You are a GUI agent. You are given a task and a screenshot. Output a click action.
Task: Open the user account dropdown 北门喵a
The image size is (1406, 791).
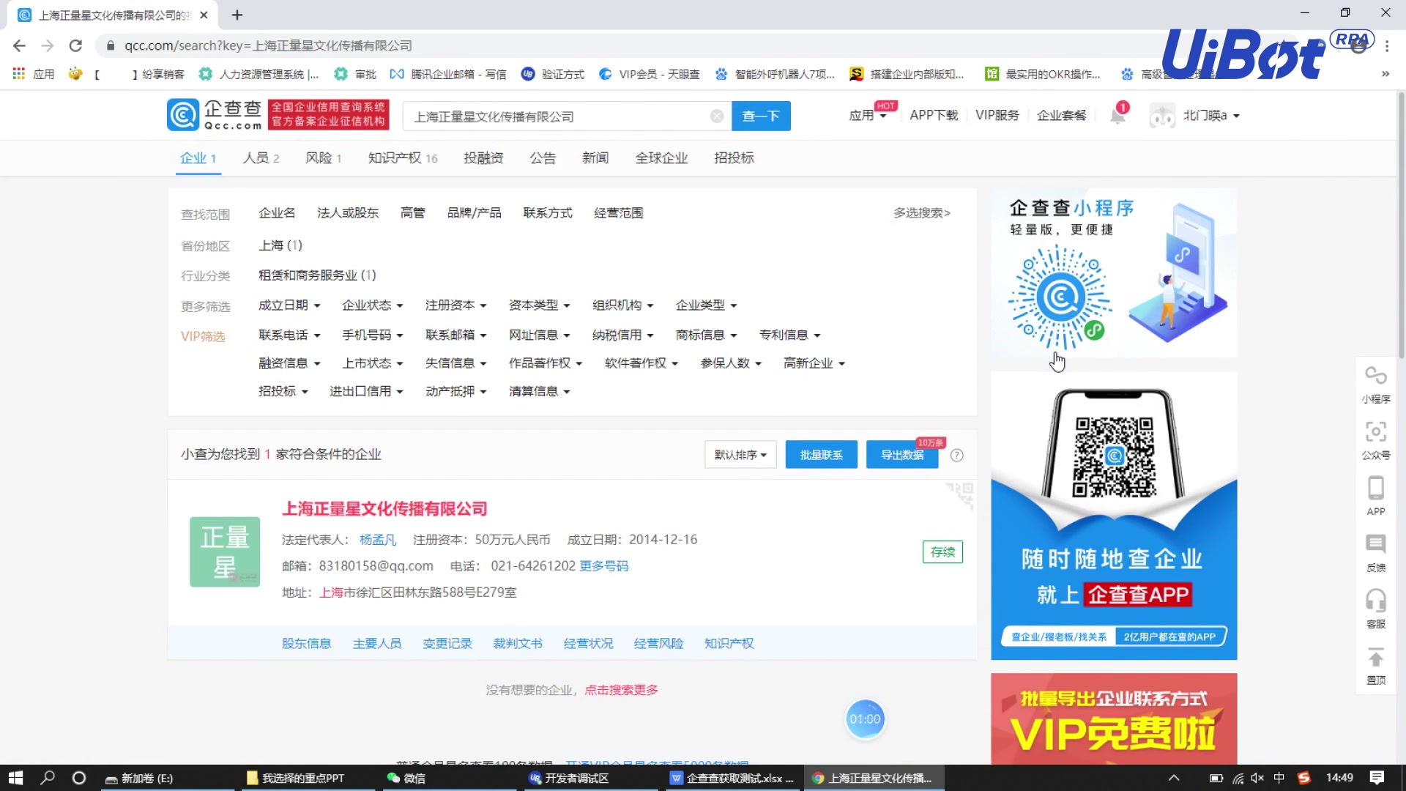[1195, 116]
